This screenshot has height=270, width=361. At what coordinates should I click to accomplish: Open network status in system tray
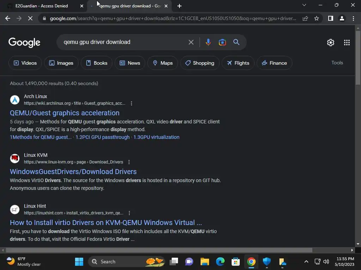click(x=318, y=262)
